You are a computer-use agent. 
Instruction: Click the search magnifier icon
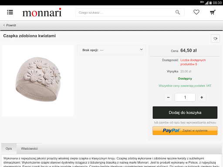178,12
